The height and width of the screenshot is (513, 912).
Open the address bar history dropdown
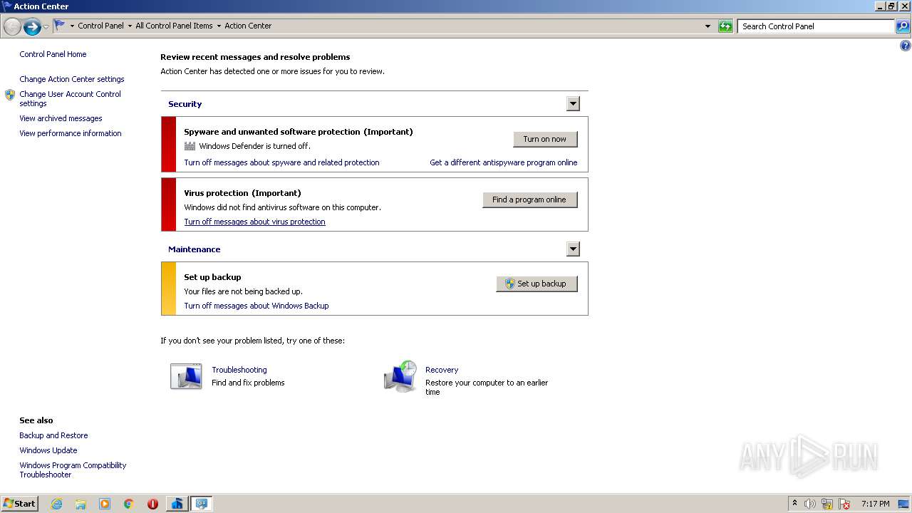[x=708, y=26]
